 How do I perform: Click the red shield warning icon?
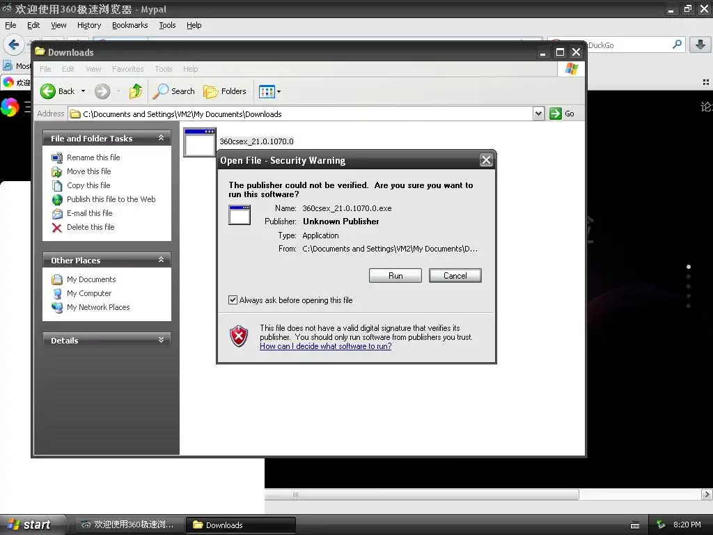click(x=239, y=336)
